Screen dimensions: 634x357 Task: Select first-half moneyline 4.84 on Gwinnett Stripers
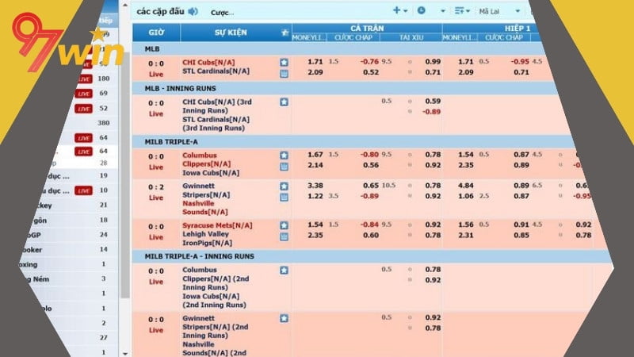pyautogui.click(x=466, y=186)
